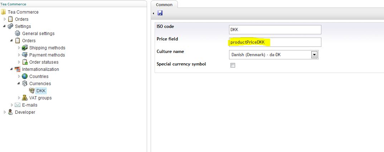Click the Price field text box
The width and height of the screenshot is (384, 152).
[275, 42]
